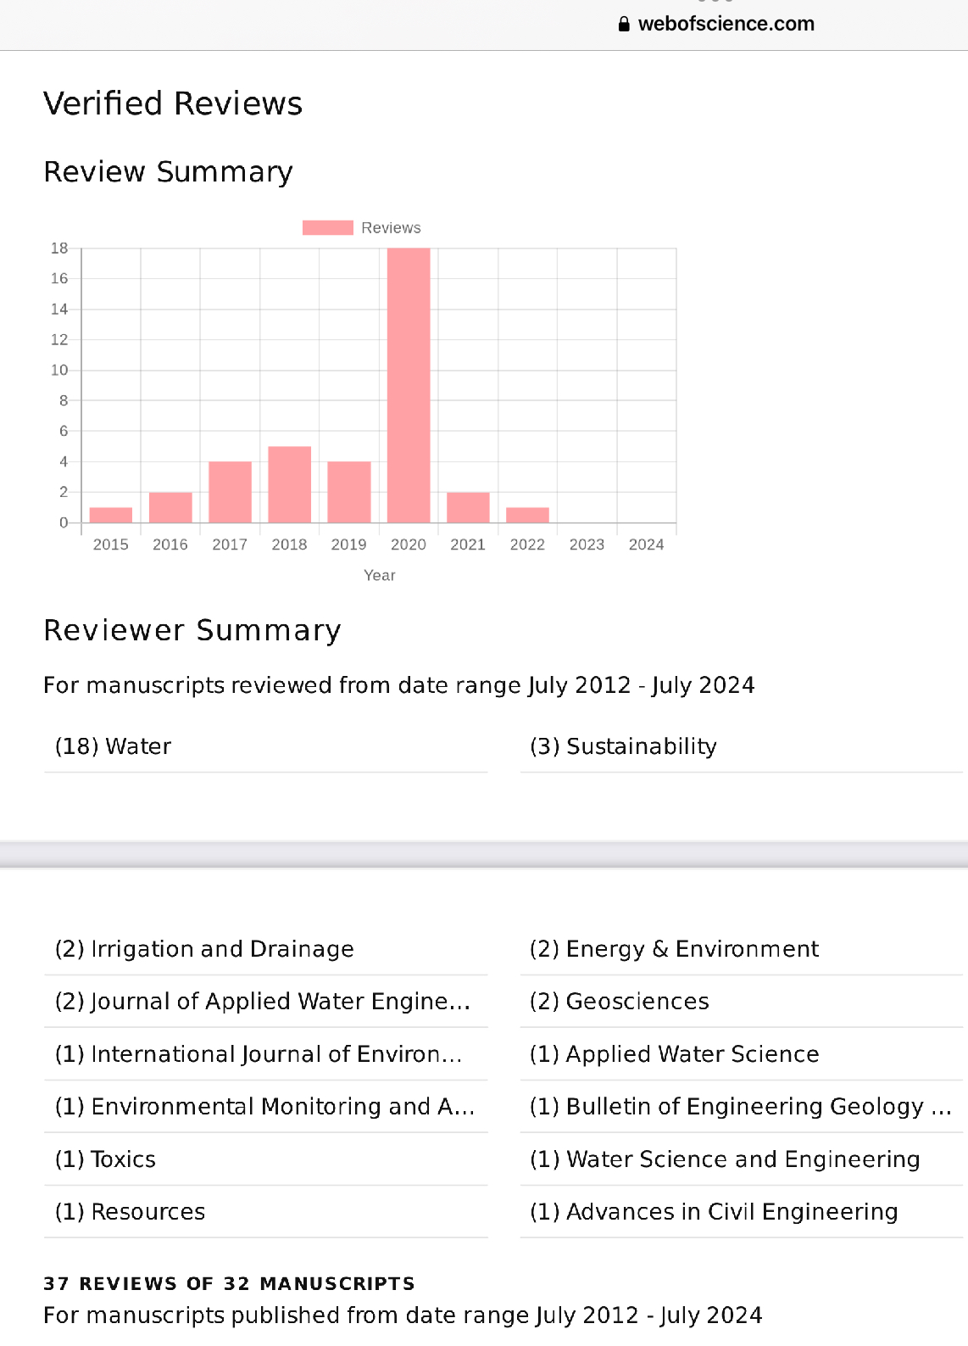The image size is (968, 1346).
Task: Click the manuscripts reviewed date range text
Action: pos(399,685)
